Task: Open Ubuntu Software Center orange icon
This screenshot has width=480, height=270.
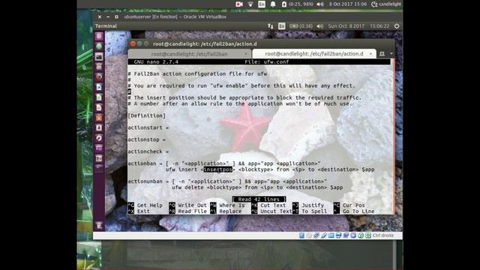Action: tap(99, 118)
